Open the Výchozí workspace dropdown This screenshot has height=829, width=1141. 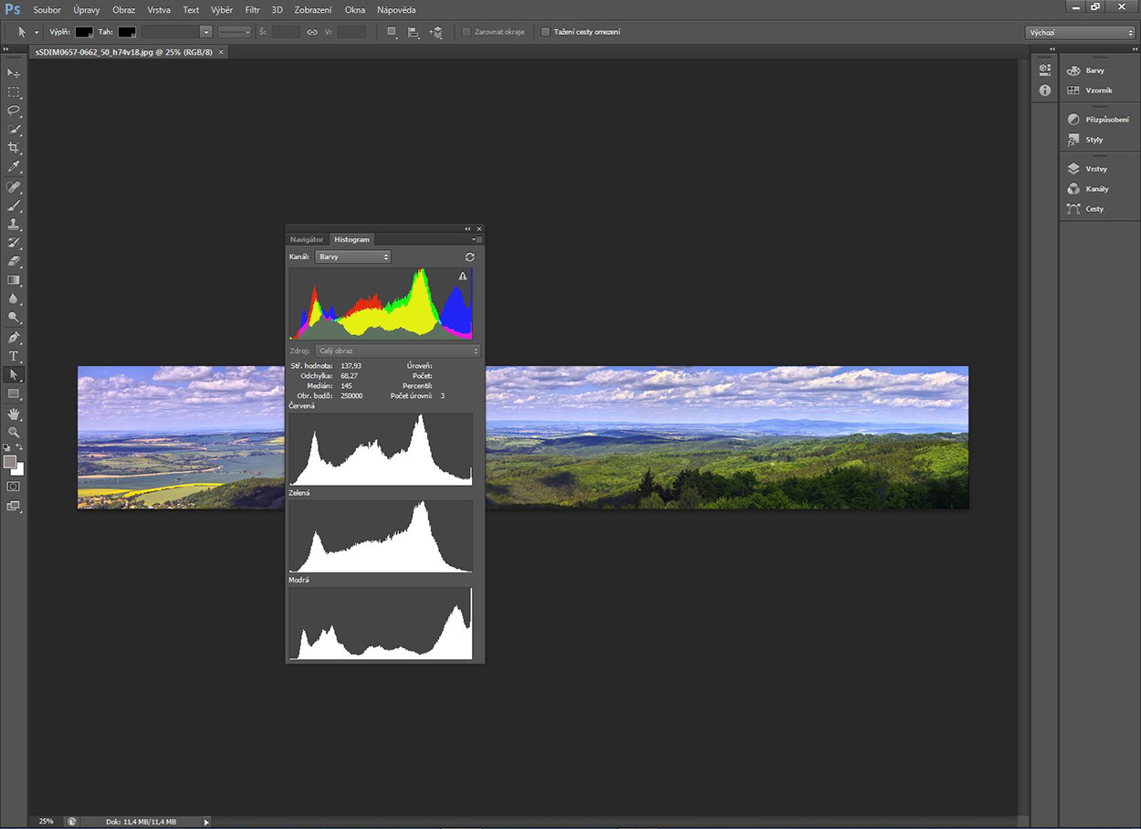click(1081, 32)
